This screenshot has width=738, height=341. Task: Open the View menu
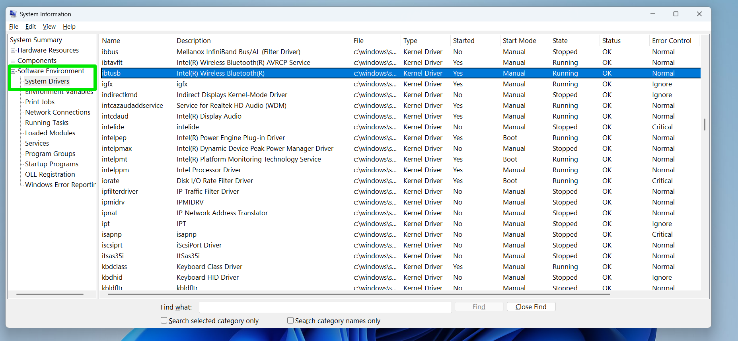(x=49, y=27)
